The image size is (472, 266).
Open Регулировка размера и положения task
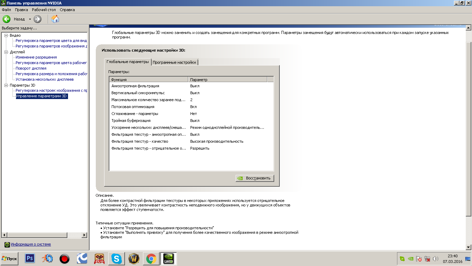tap(51, 74)
